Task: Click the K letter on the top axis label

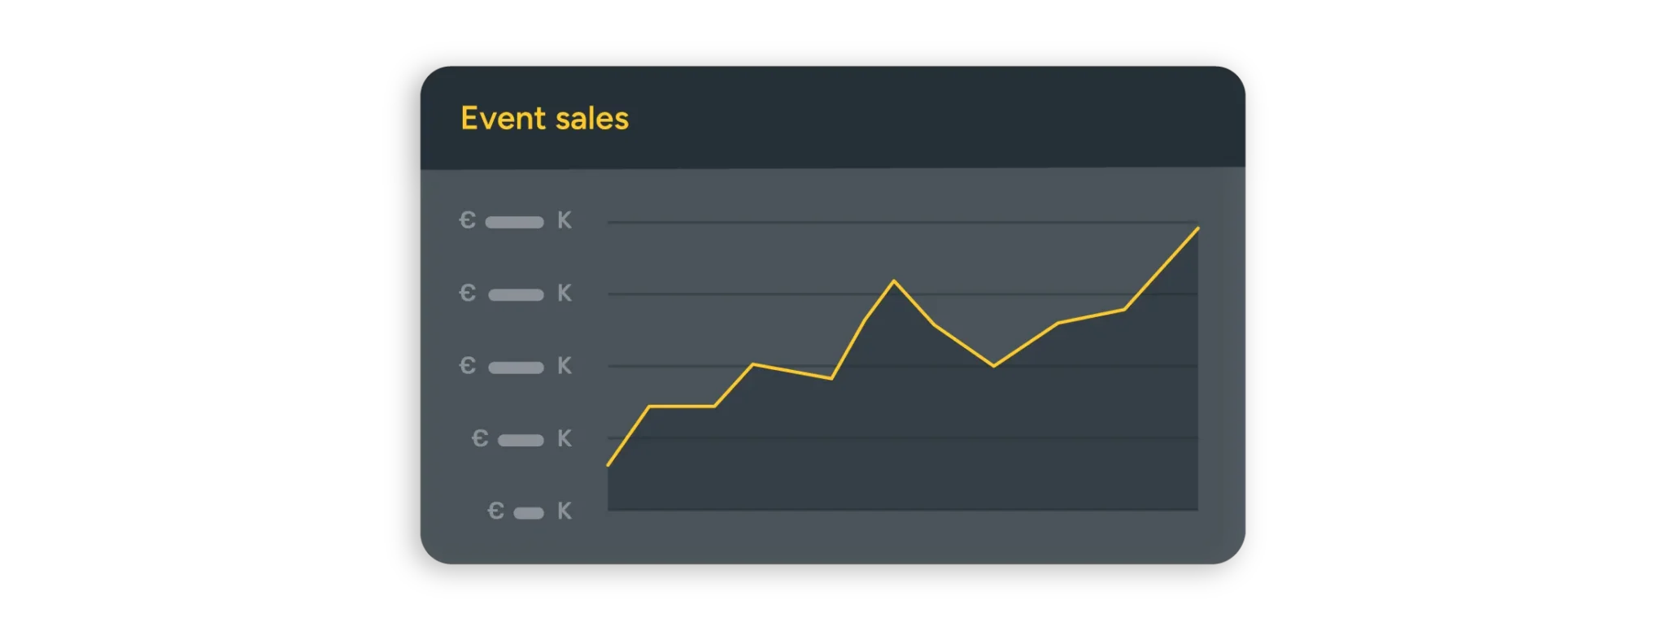Action: [565, 220]
